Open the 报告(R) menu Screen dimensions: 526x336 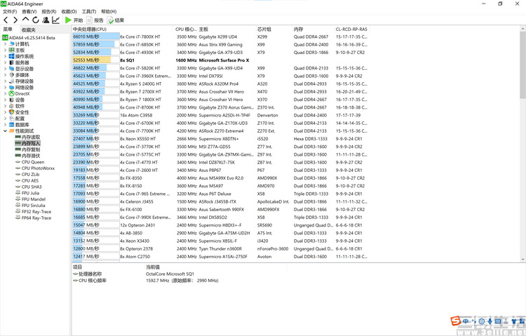(x=49, y=11)
